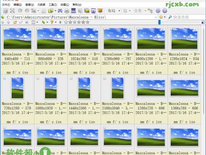
Task: Click the copy files toolbar icon
Action: click(44, 11)
